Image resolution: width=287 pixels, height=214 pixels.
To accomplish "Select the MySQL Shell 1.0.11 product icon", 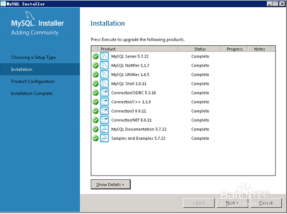I will point(104,84).
